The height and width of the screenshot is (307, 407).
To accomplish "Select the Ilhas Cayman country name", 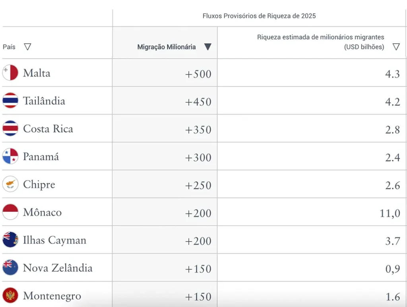I will 54,240.
